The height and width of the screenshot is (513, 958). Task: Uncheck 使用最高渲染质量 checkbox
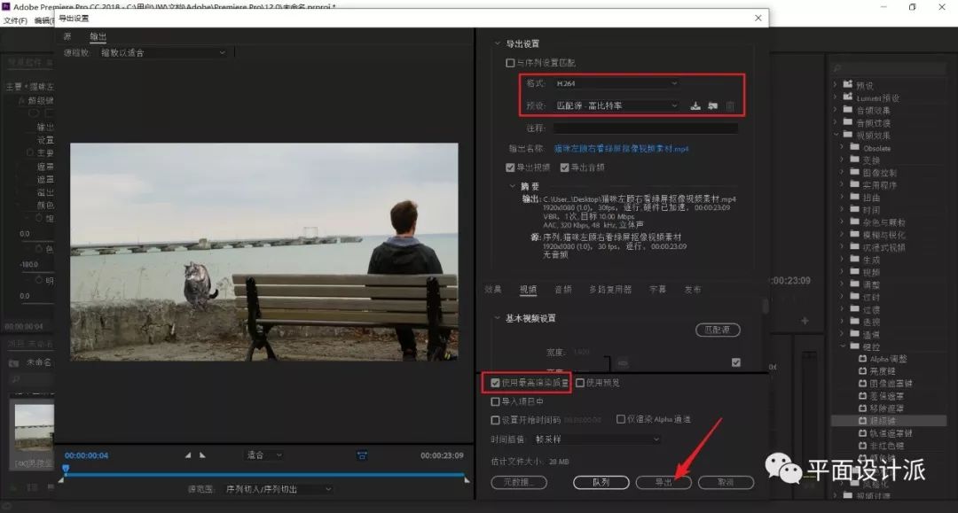pyautogui.click(x=495, y=383)
